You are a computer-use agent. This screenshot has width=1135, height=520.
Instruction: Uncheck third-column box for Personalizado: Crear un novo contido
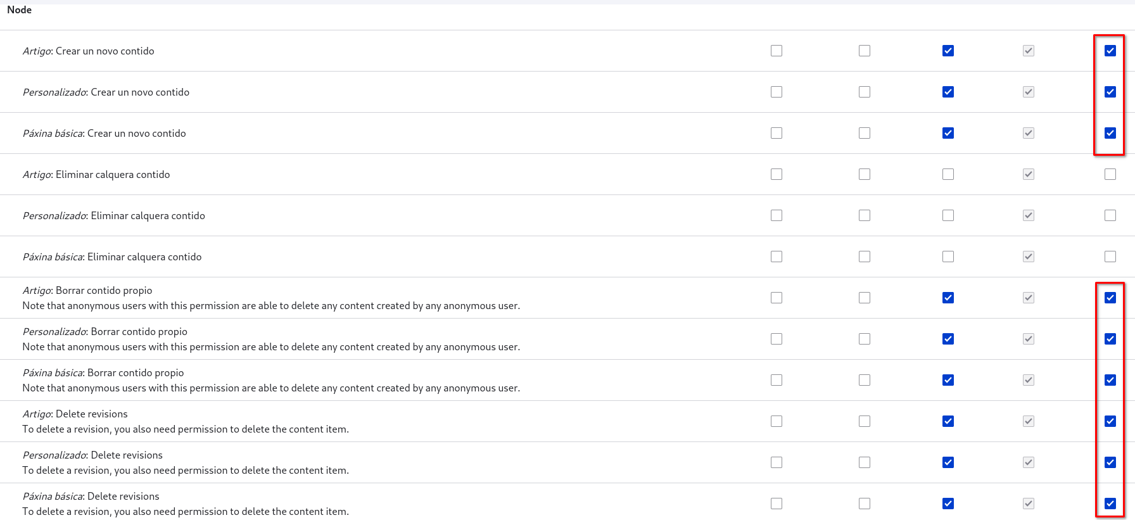tap(948, 92)
